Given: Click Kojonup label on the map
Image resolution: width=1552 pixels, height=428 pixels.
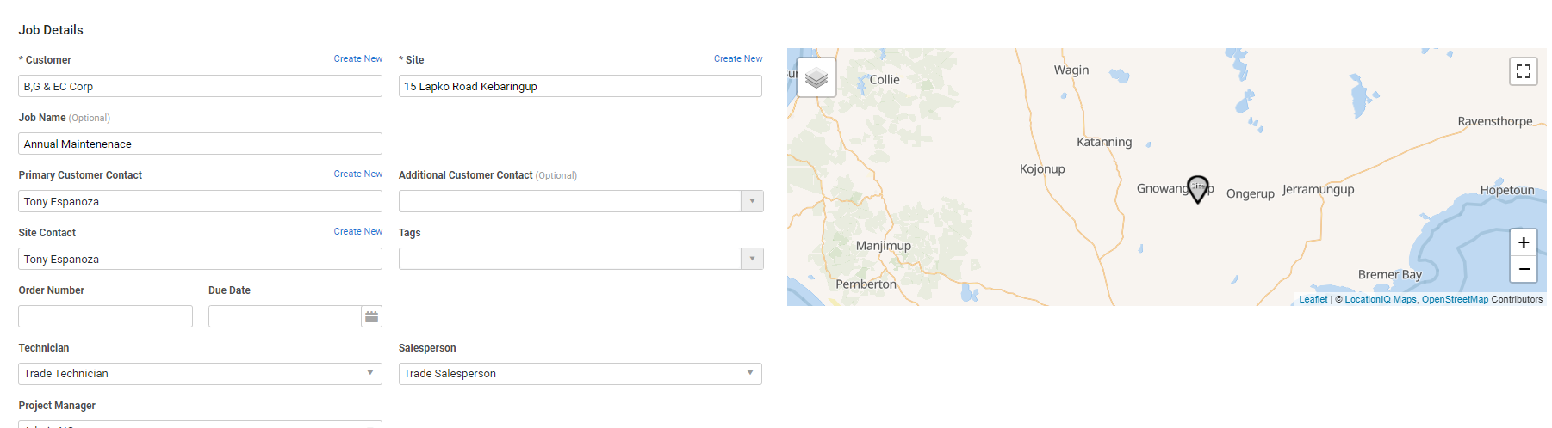Looking at the screenshot, I should [1042, 169].
